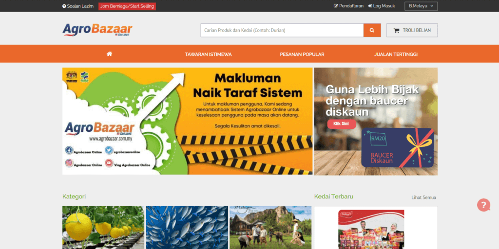Open the Tawaran Istimewa menu

pos(208,54)
